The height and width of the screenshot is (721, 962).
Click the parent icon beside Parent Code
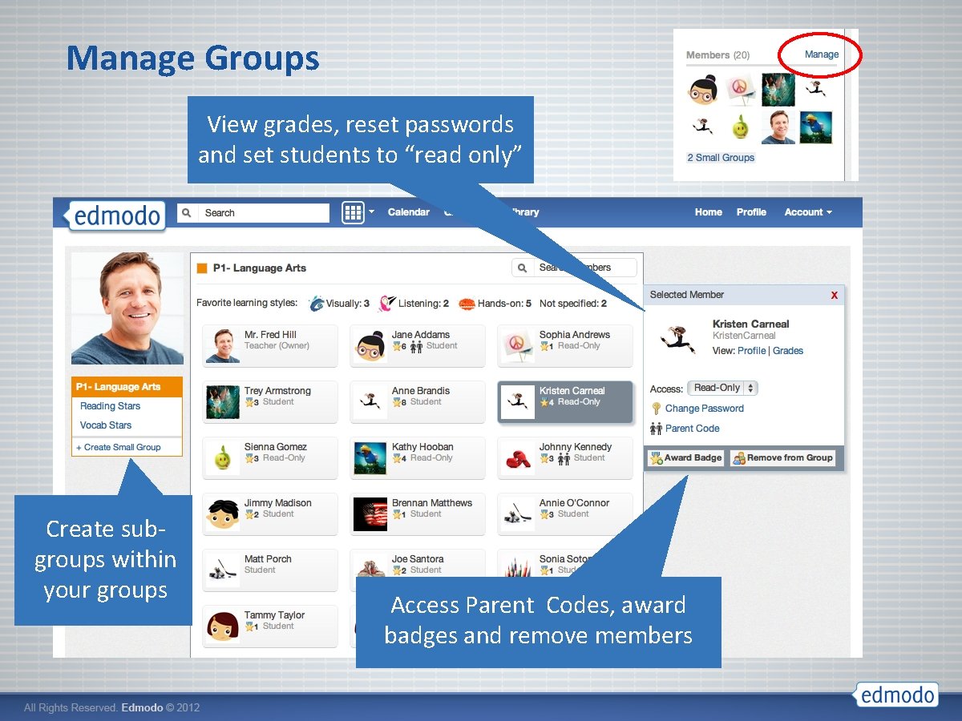click(x=657, y=429)
